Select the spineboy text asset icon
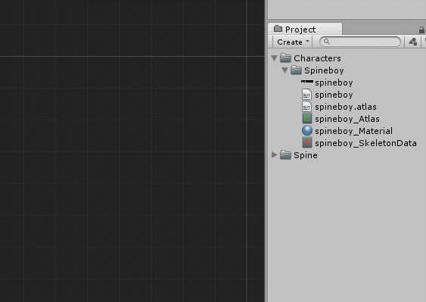This screenshot has width=426, height=302. point(306,95)
